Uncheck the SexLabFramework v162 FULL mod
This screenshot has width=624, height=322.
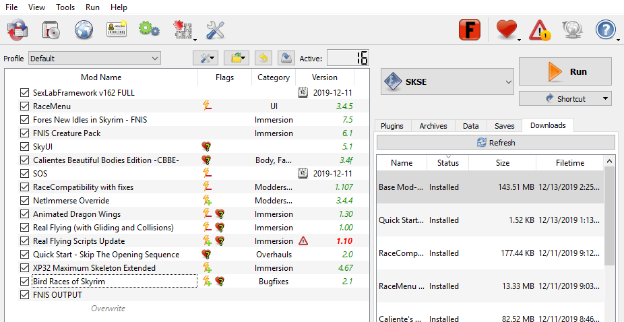click(x=25, y=93)
